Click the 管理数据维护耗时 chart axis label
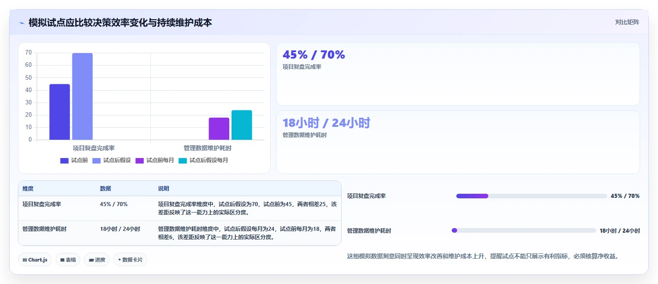Image resolution: width=658 pixels, height=284 pixels. pos(208,148)
